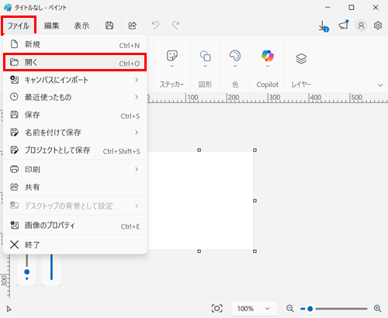
Task: Expand the 最近使ったもの submenu
Action: coord(75,97)
